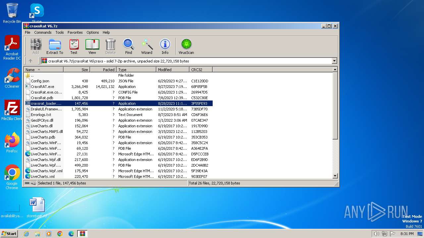Click Action Center flag tray icon
Screen dimensions: 424x238
(393, 234)
